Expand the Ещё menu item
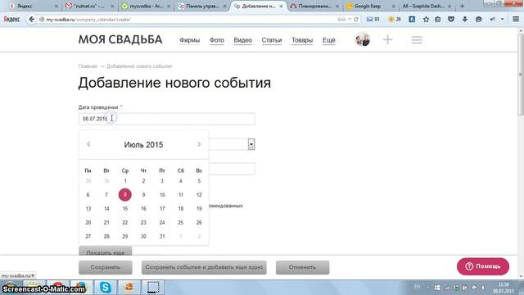 [x=328, y=40]
